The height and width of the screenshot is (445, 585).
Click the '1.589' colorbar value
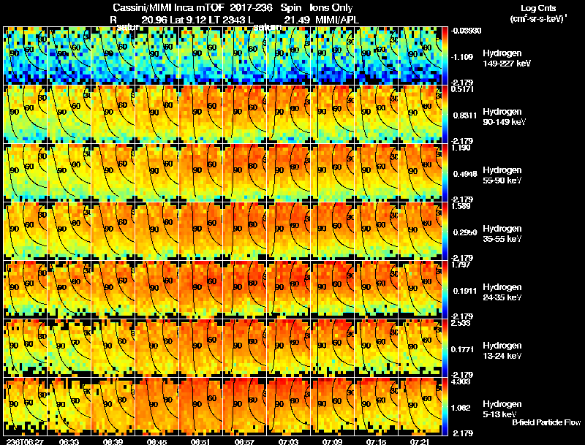[461, 206]
